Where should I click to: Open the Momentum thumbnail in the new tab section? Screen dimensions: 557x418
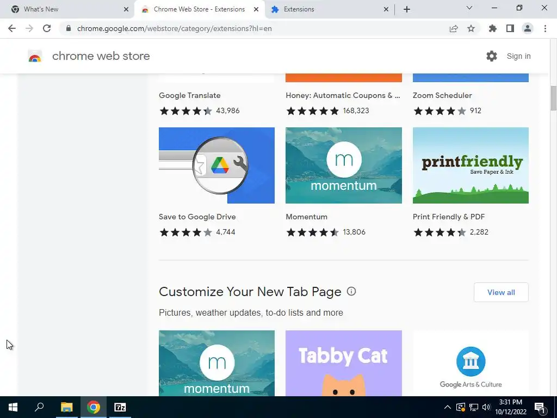point(216,363)
